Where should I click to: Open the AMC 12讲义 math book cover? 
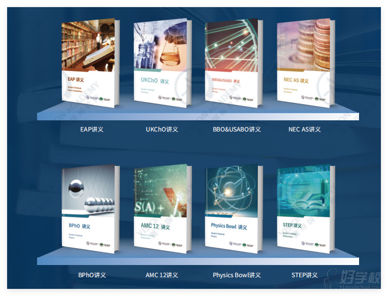[x=163, y=209]
